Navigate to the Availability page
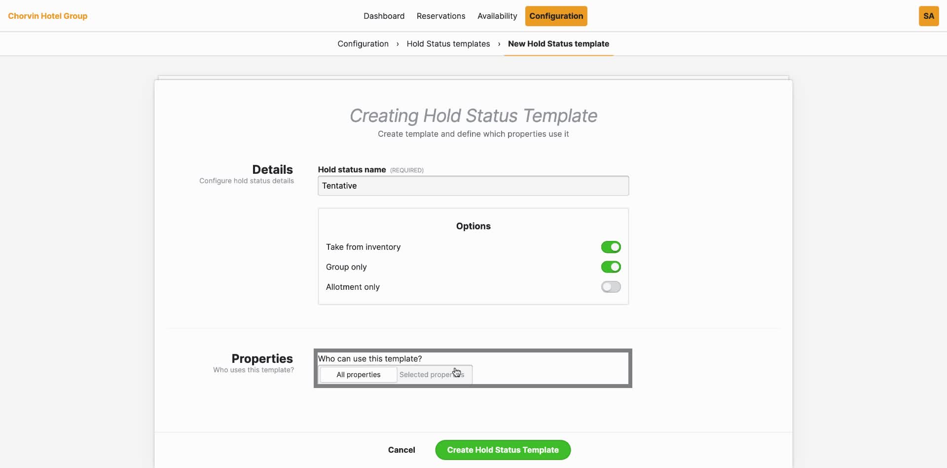The height and width of the screenshot is (468, 947). [497, 16]
